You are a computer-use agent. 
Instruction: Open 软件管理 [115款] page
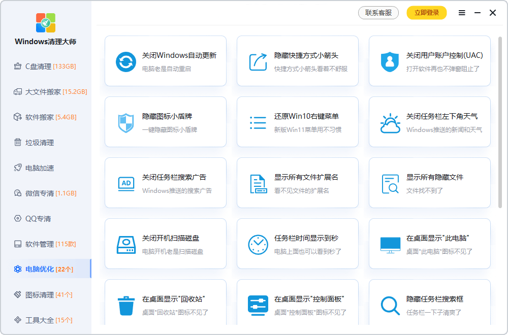click(x=46, y=244)
